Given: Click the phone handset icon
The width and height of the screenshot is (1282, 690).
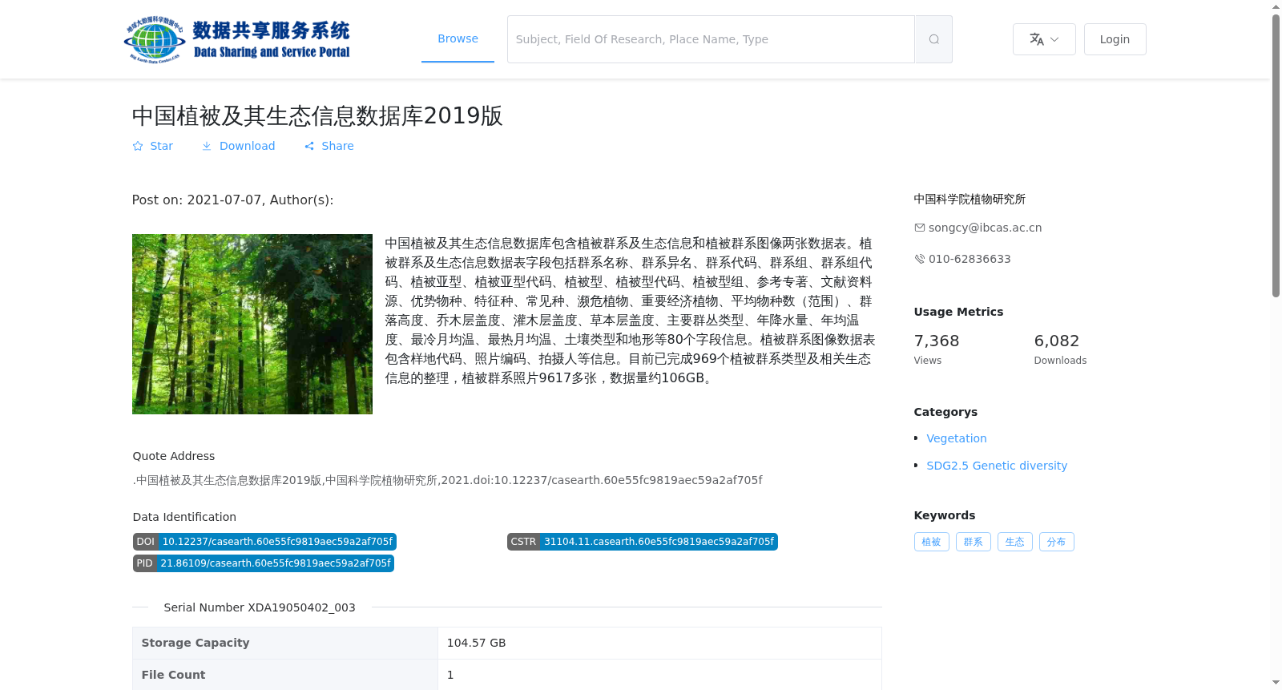Looking at the screenshot, I should click(920, 259).
